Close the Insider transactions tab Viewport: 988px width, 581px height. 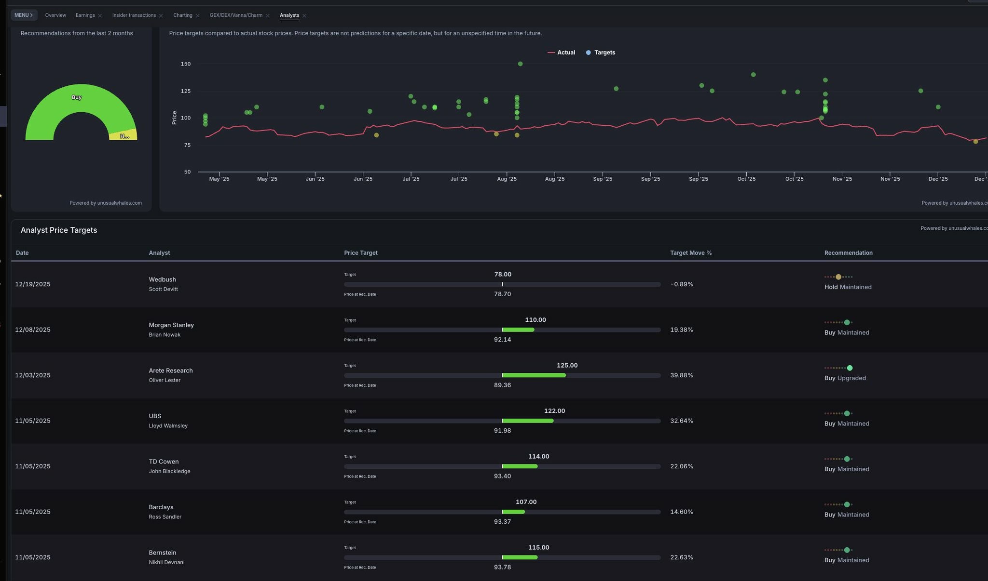[x=161, y=16]
